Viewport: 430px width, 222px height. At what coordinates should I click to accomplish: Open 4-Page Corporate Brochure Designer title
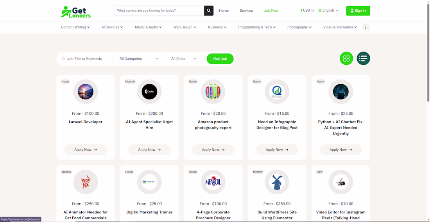pos(213,215)
